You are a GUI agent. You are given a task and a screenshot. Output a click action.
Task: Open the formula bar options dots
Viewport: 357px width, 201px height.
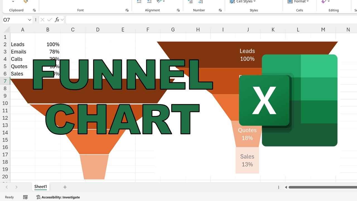pyautogui.click(x=36, y=20)
